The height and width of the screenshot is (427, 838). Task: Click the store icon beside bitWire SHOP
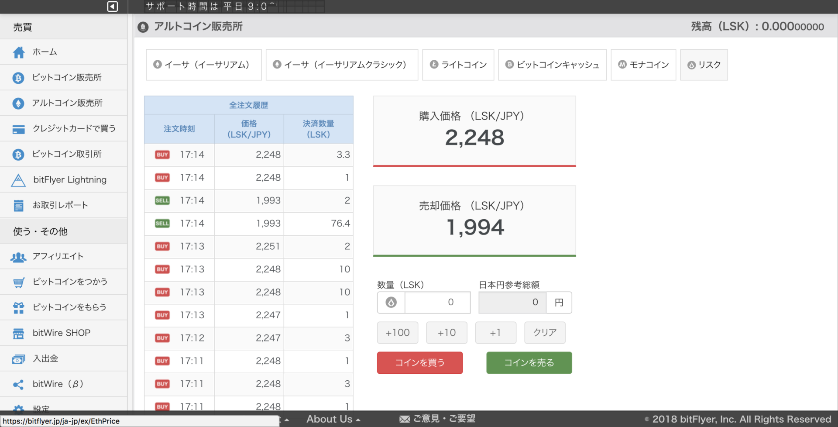click(x=18, y=334)
